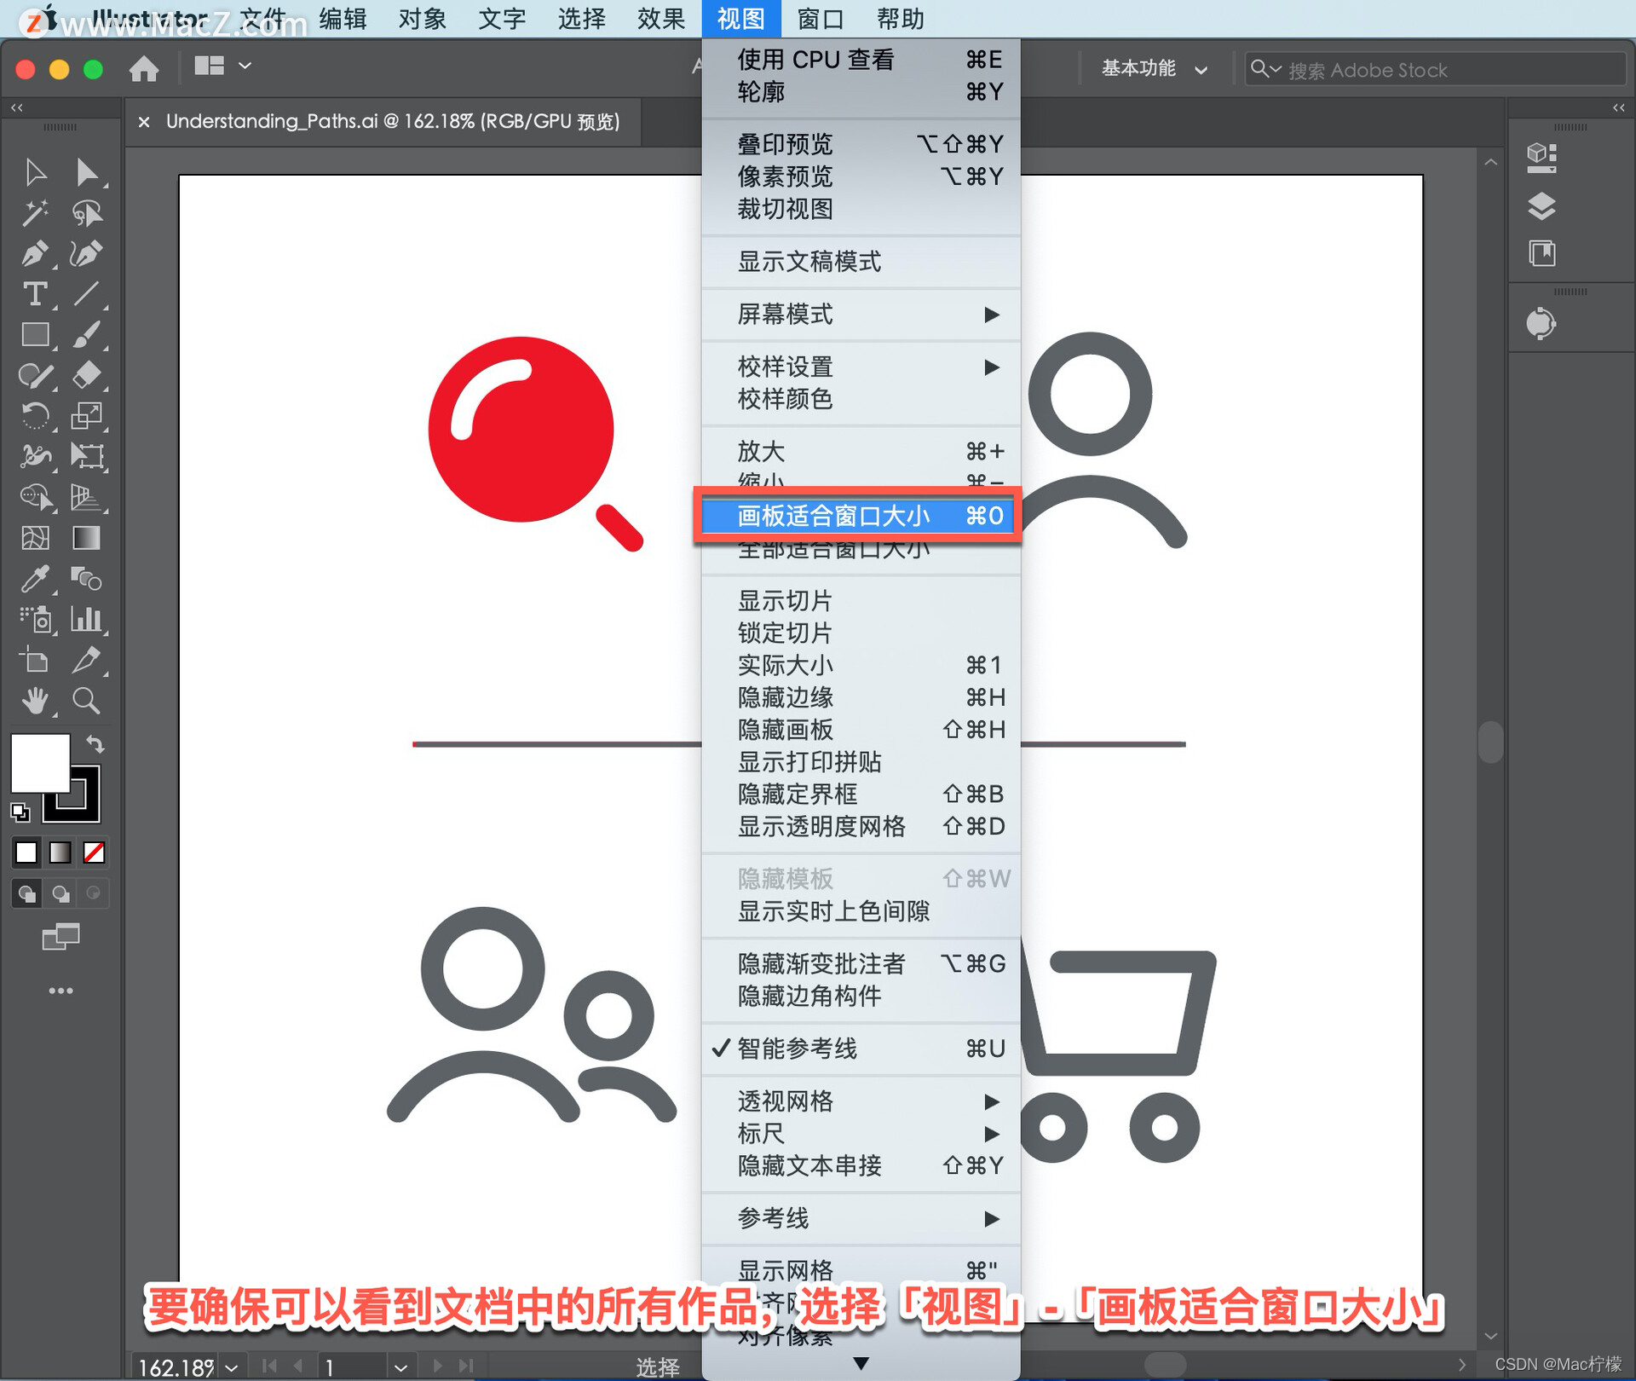The width and height of the screenshot is (1636, 1381).
Task: Select the Type tool
Action: tap(35, 294)
